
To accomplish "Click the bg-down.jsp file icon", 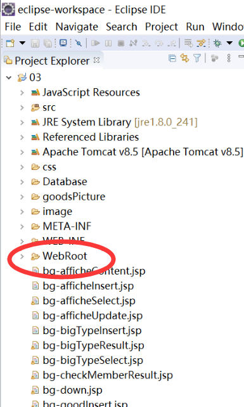I will click(x=35, y=391).
